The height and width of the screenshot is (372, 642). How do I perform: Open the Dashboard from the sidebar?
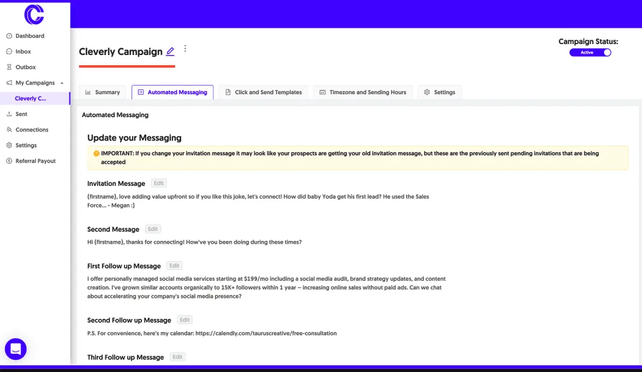(29, 36)
